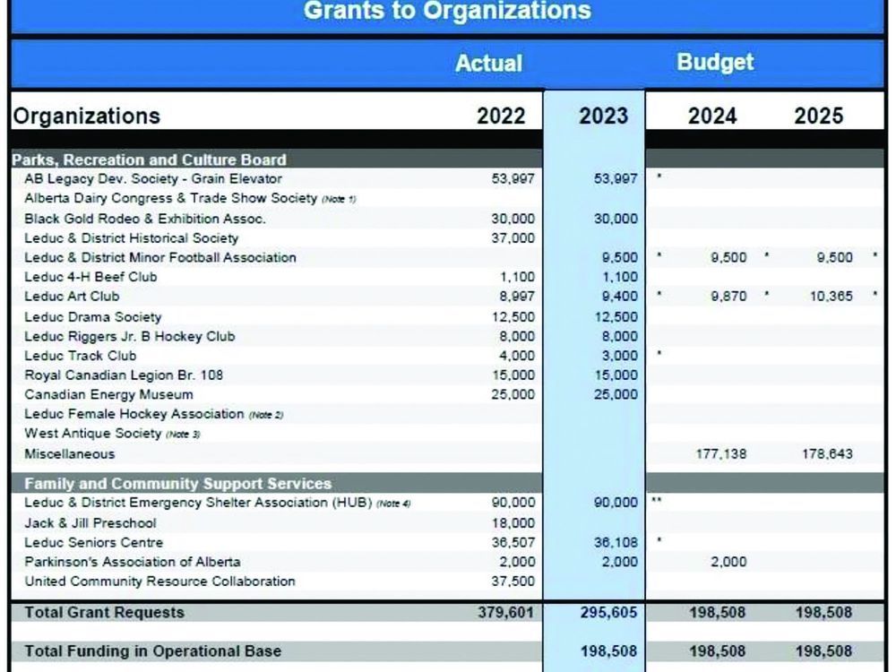Image resolution: width=896 pixels, height=672 pixels.
Task: Click the 2022 column heading
Action: pyautogui.click(x=500, y=115)
